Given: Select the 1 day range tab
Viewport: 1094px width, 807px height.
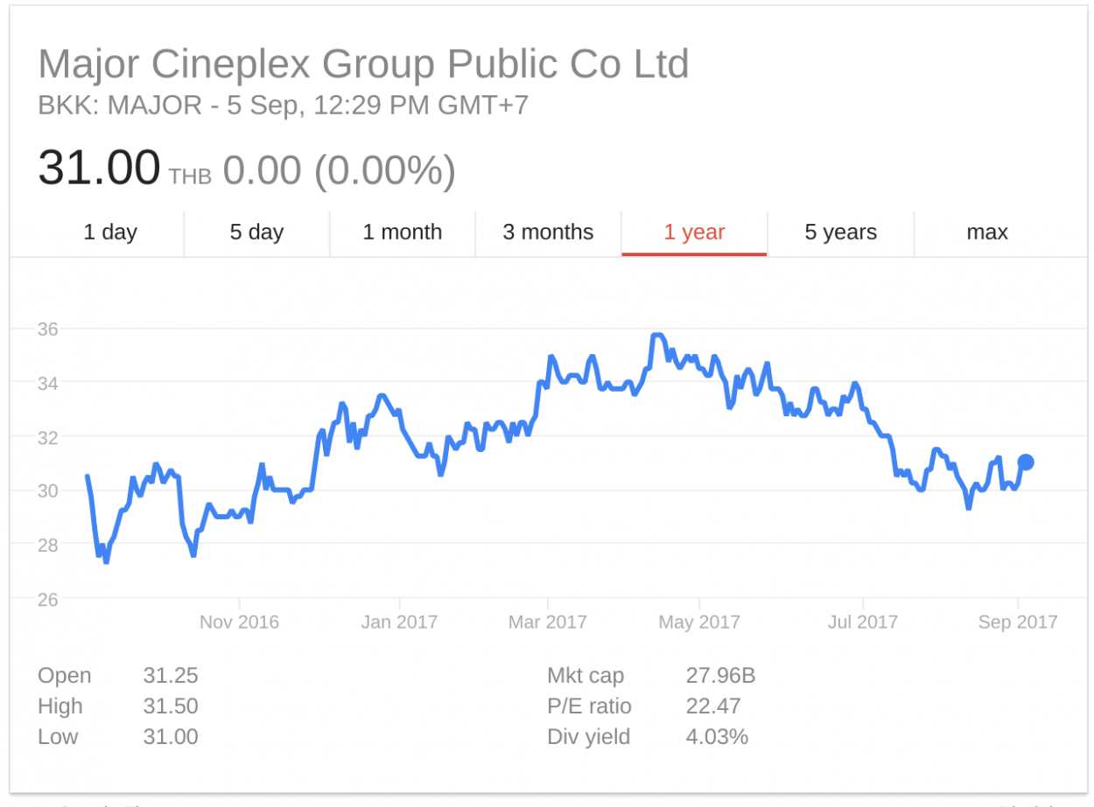Looking at the screenshot, I should [110, 233].
